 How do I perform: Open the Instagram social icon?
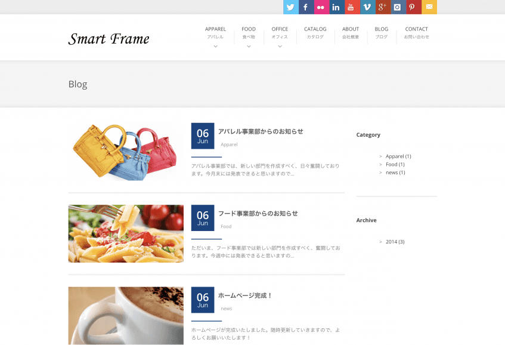pyautogui.click(x=398, y=7)
